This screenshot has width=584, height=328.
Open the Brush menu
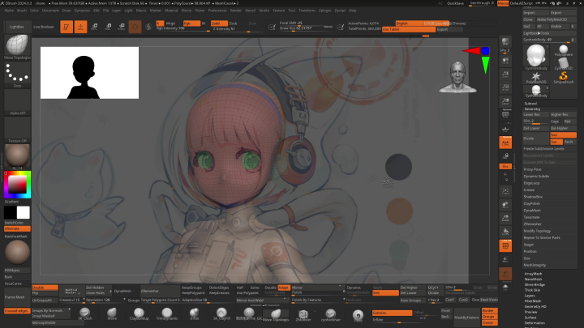point(23,11)
